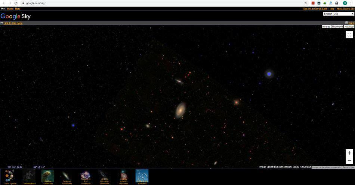
Task: Click the right ascension readout 10h 34m 42.0s
Action: (x=15, y=167)
